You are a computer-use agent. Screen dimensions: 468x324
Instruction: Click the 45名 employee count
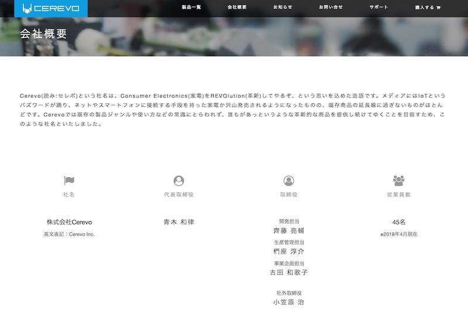pos(399,222)
